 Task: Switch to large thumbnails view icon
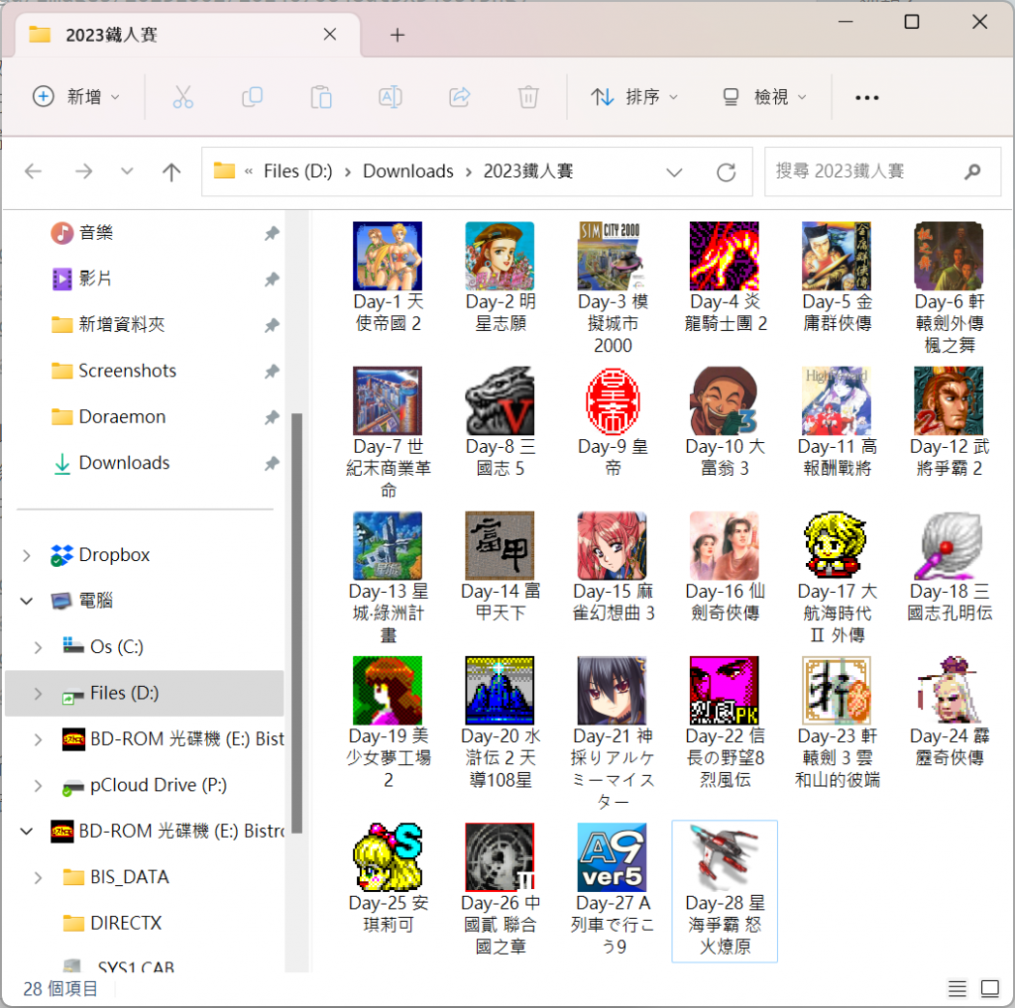point(990,988)
